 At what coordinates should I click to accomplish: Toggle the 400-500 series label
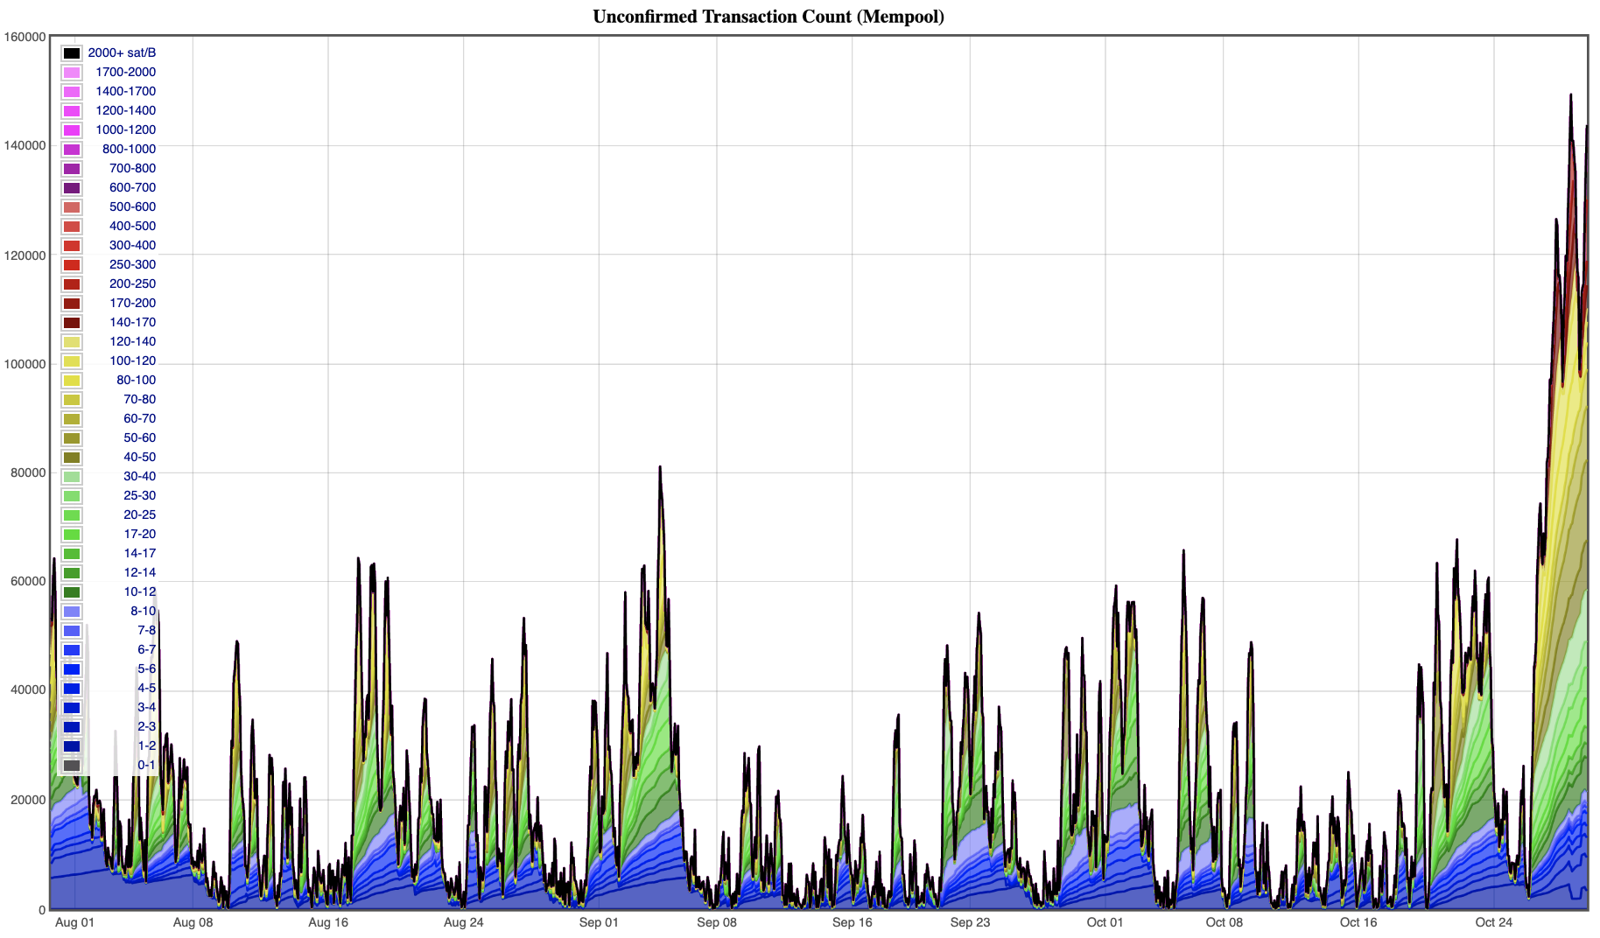click(x=133, y=227)
